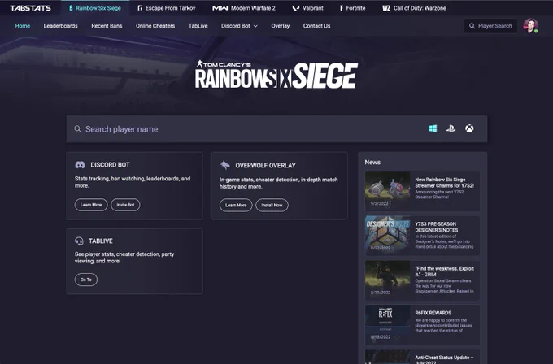Click the DISCORD BOT card title
Screen dimensions: 553x364
coord(110,165)
